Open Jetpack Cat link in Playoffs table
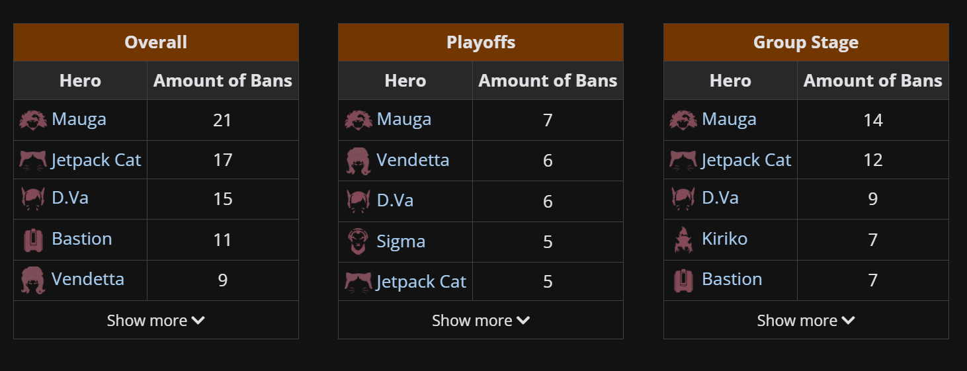 pyautogui.click(x=421, y=282)
